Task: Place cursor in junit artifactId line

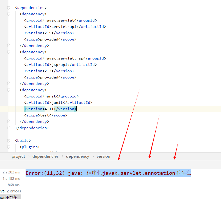Action: pos(58,103)
